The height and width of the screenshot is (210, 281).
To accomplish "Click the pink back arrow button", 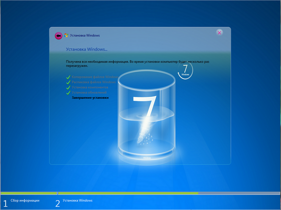I will (x=58, y=36).
